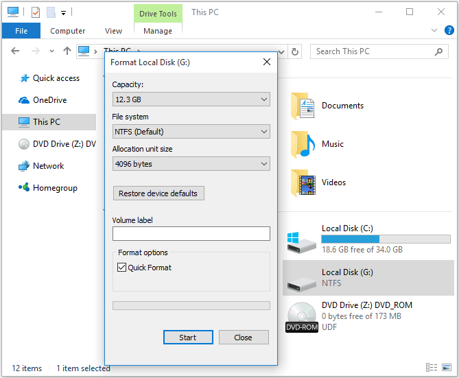Click the Quick access star icon
Viewport: 459px width, 378px height.
click(x=24, y=78)
